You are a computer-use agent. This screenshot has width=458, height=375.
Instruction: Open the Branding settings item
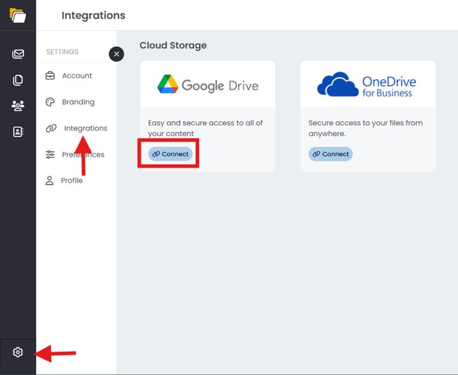(79, 102)
